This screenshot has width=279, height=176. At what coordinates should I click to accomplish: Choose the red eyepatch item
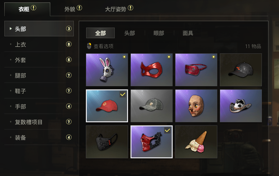tap(196, 70)
